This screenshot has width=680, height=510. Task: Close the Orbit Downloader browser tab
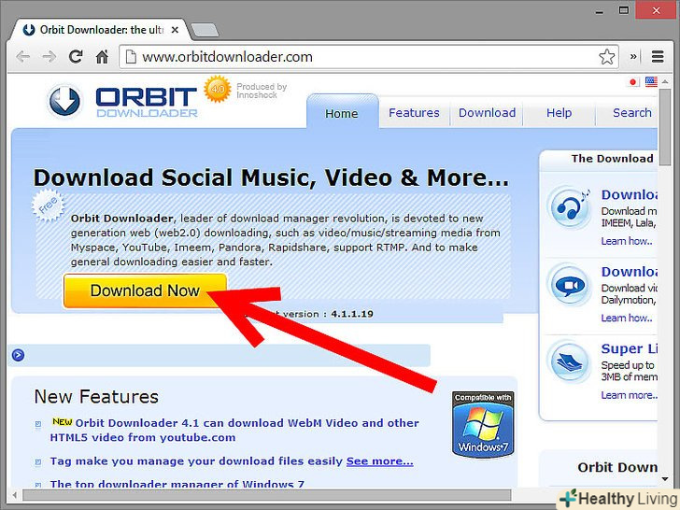pyautogui.click(x=175, y=30)
